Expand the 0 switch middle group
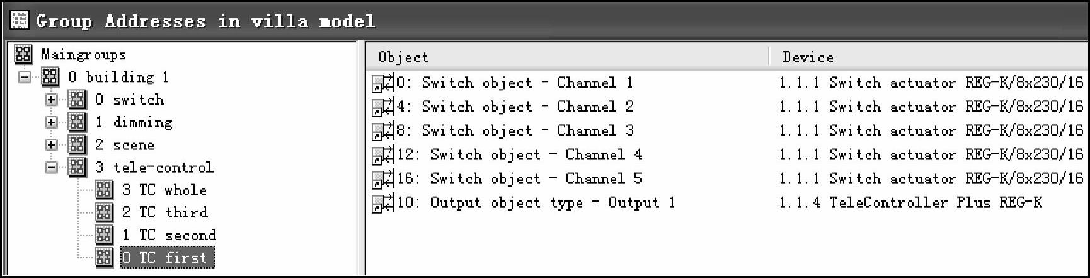1090x278 pixels. [x=52, y=100]
